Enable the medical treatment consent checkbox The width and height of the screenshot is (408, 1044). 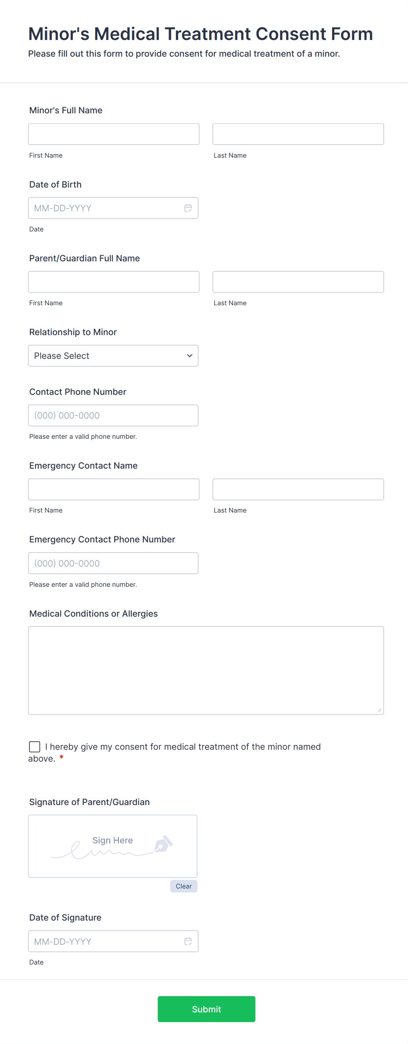point(34,747)
